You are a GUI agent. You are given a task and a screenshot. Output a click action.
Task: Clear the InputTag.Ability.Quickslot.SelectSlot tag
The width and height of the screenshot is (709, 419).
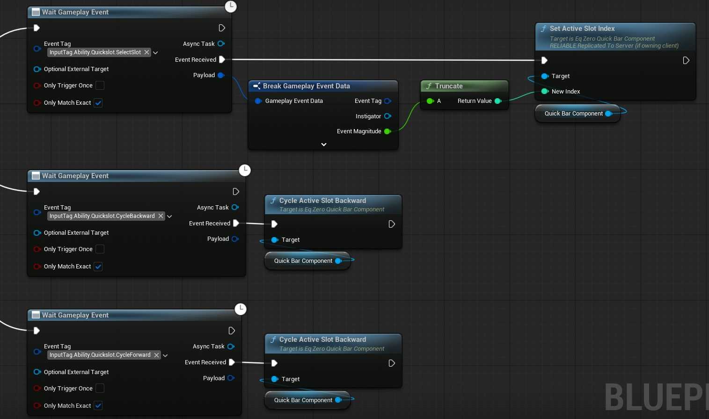(146, 52)
